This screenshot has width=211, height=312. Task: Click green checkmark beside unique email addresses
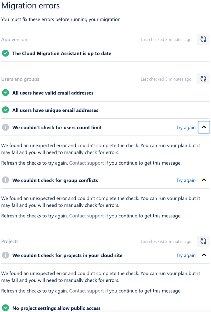coord(5,110)
